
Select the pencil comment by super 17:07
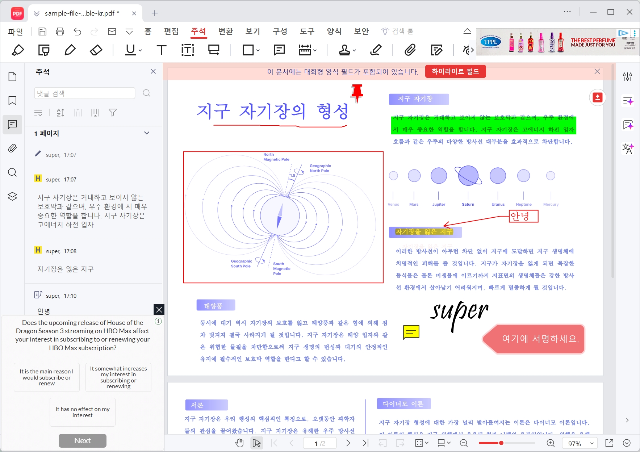coord(93,155)
